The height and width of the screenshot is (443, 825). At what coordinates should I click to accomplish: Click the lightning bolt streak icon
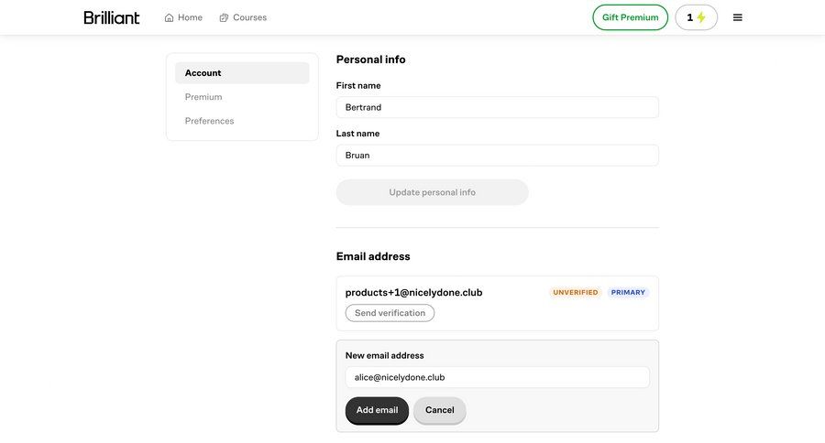point(701,17)
